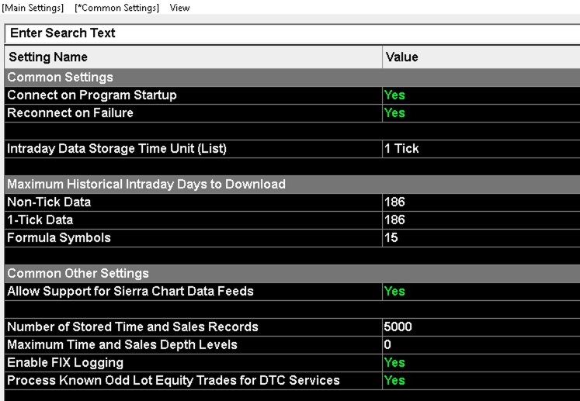580x401 pixels.
Task: Select the Common Other Settings section header
Action: pos(292,274)
